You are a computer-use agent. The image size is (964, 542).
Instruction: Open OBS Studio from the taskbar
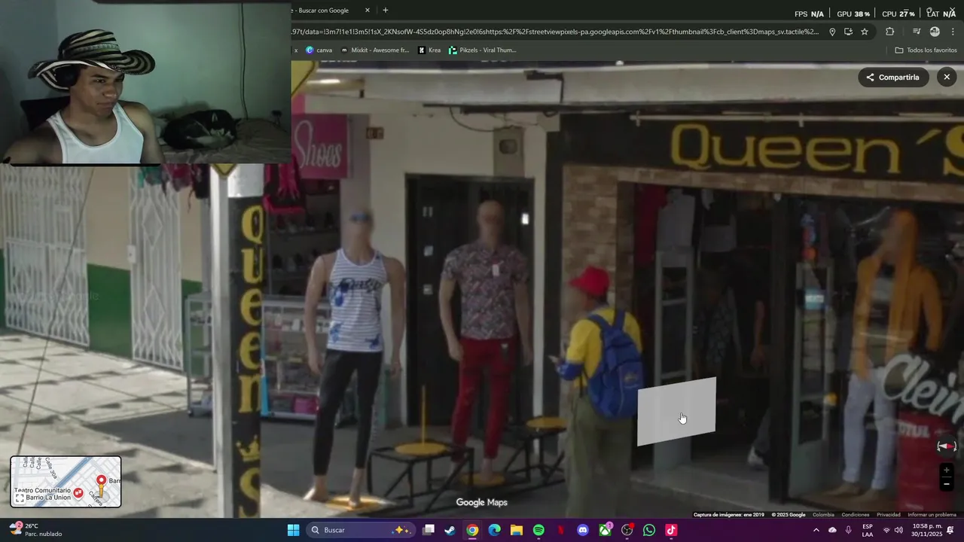coord(627,530)
